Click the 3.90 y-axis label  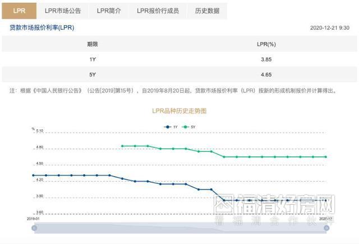[40, 196]
